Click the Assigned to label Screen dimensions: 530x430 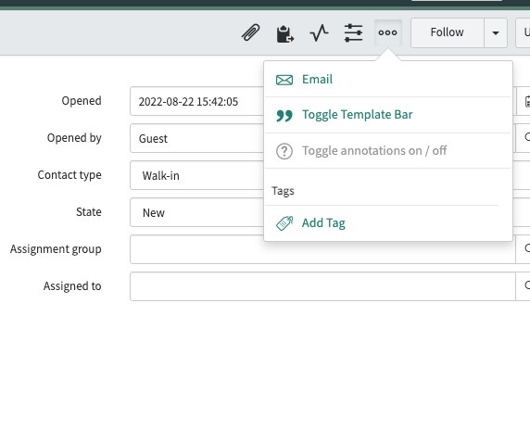click(72, 286)
